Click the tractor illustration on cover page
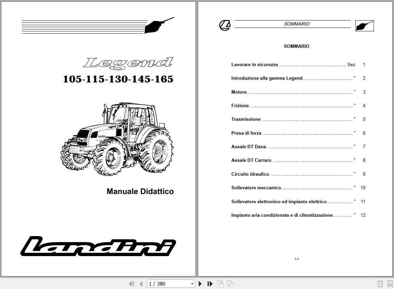The width and height of the screenshot is (394, 289). tap(117, 139)
